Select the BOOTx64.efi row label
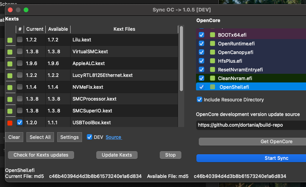 pos(232,35)
